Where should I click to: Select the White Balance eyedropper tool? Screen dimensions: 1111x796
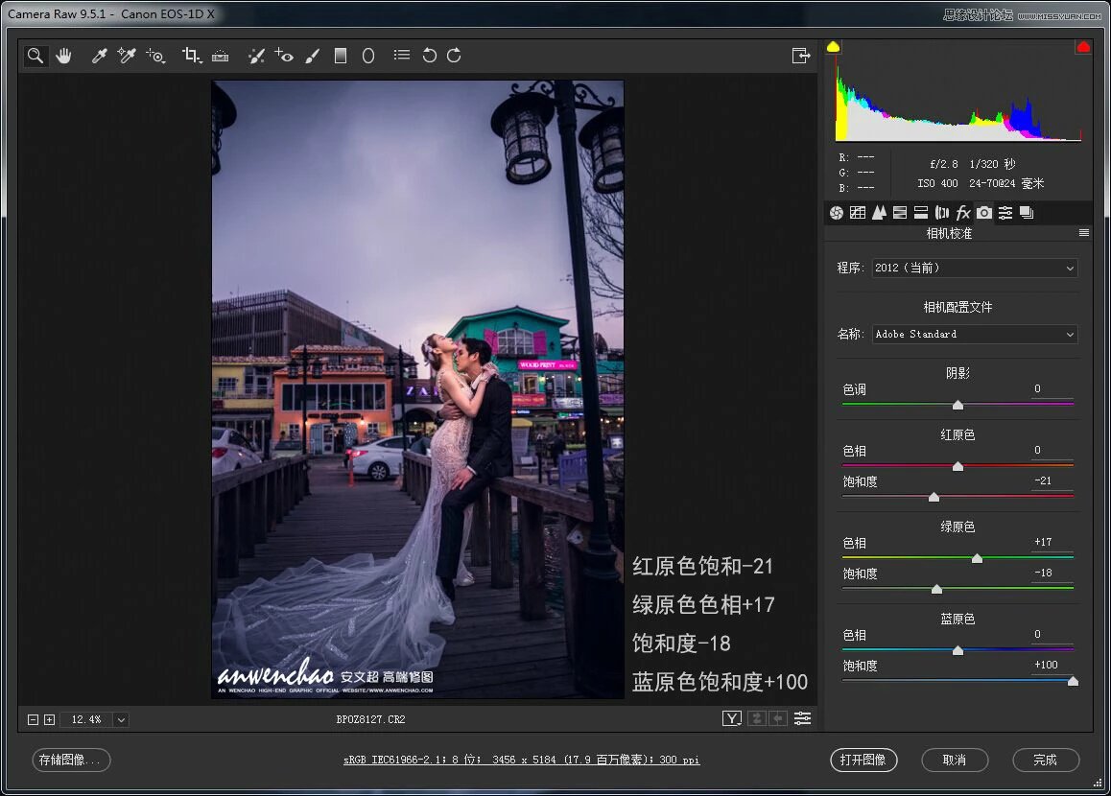coord(99,56)
